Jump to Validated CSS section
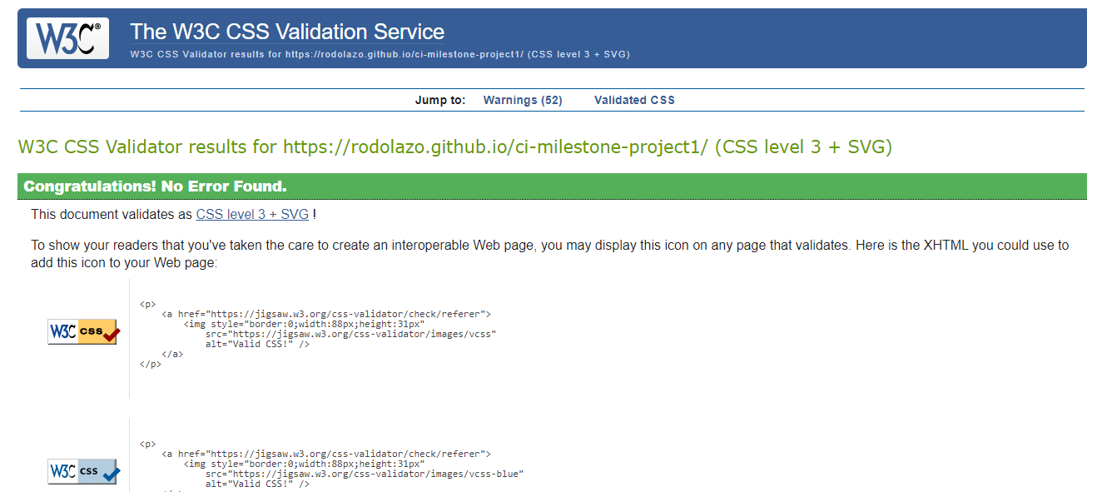The height and width of the screenshot is (492, 1097). pos(634,100)
